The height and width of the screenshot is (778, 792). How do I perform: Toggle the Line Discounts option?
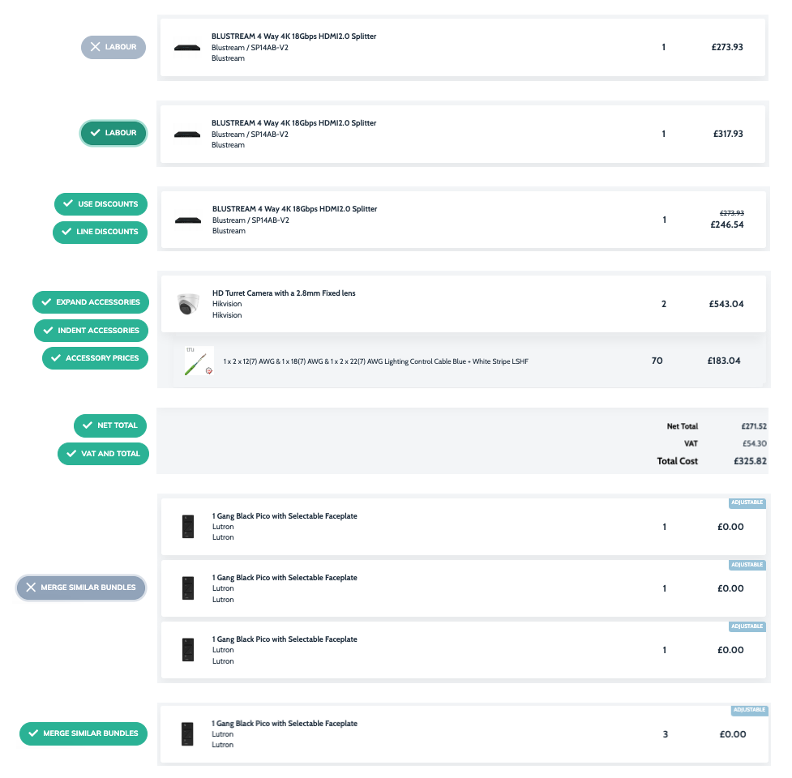pos(101,232)
